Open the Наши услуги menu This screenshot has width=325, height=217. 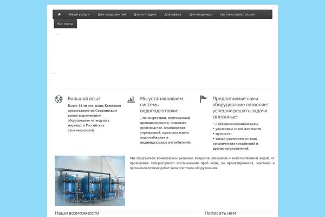point(79,14)
